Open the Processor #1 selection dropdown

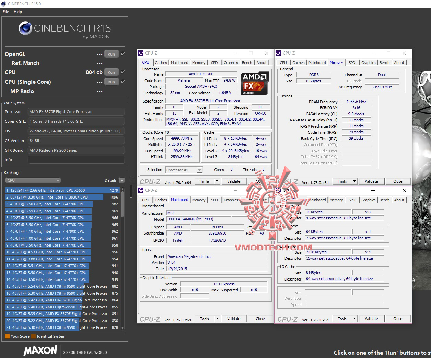(x=184, y=170)
